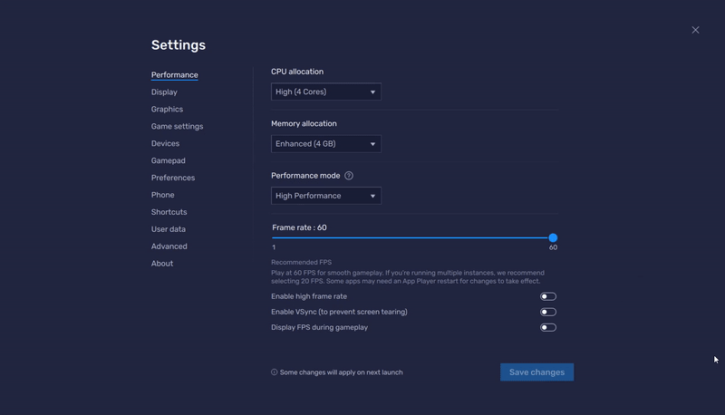Open the About section
This screenshot has width=725, height=415.
(162, 264)
